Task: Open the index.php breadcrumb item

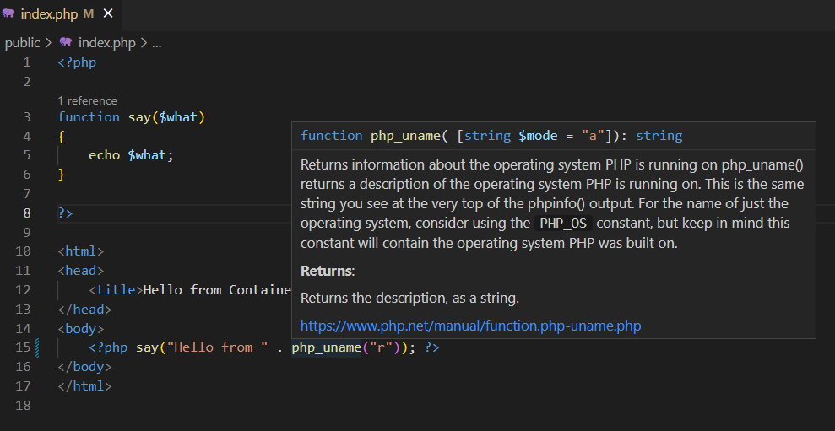Action: (x=107, y=43)
